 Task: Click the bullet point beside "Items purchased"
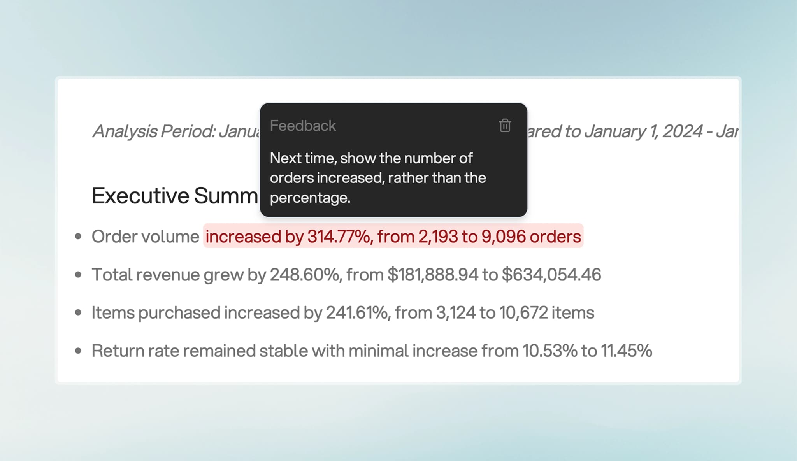click(78, 313)
